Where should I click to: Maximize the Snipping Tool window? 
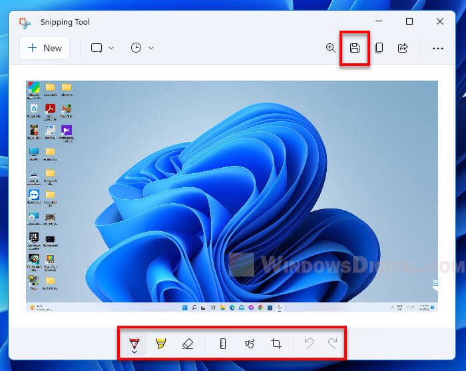click(x=409, y=21)
